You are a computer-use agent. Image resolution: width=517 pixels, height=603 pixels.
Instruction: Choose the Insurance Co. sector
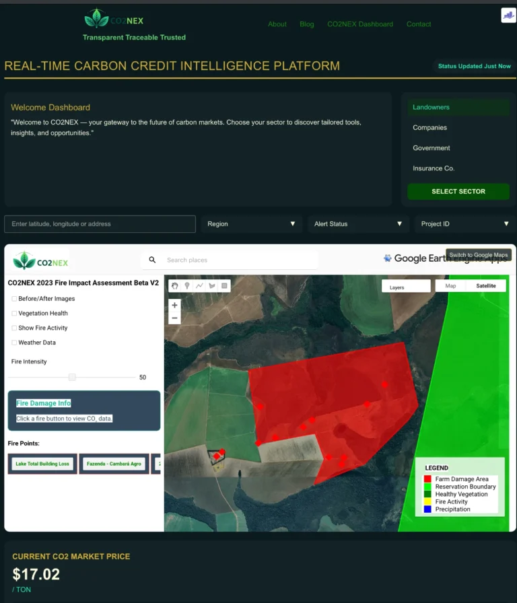(x=458, y=168)
